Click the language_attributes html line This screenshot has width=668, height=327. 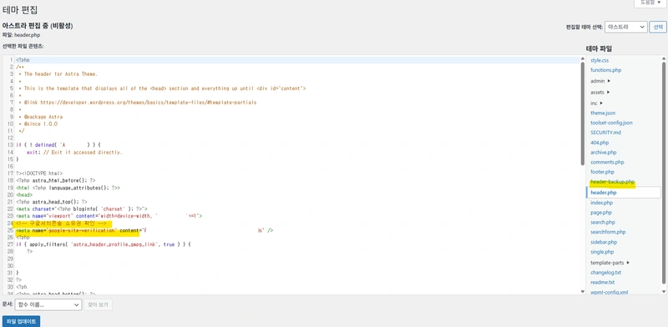click(68, 188)
